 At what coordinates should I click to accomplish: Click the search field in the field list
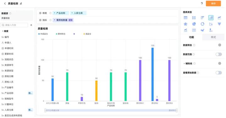coord(14,25)
